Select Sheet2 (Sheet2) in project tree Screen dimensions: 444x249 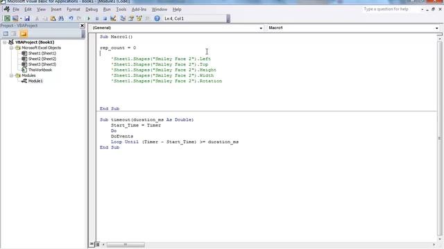point(42,59)
